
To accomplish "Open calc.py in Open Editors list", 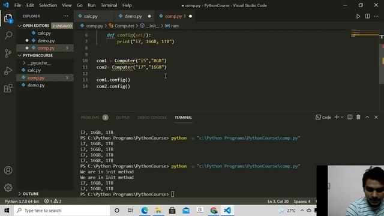I will click(44, 33).
